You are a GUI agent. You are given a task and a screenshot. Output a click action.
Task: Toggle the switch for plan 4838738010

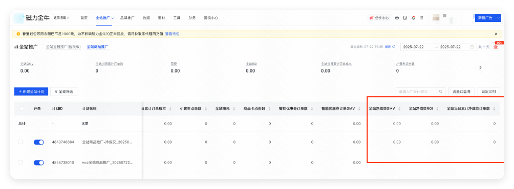[x=39, y=162]
